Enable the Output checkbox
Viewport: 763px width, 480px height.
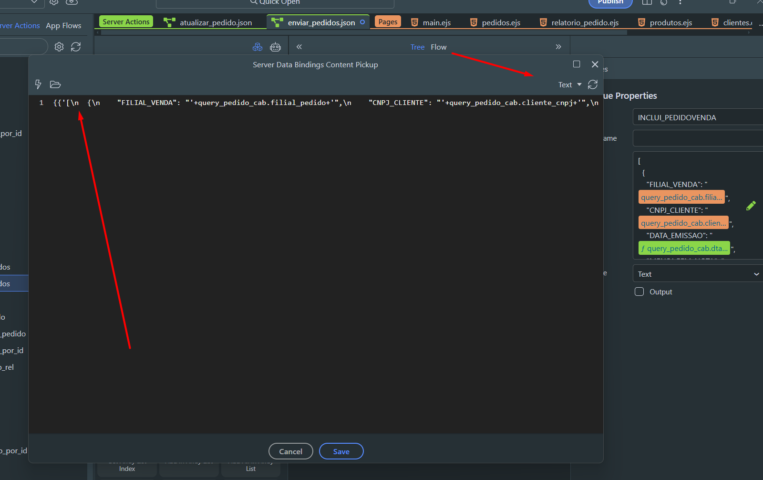tap(639, 292)
